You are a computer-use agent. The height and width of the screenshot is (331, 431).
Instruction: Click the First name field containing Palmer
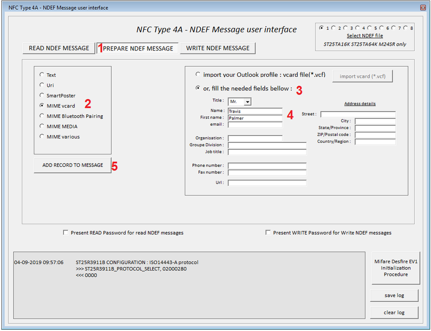click(255, 118)
